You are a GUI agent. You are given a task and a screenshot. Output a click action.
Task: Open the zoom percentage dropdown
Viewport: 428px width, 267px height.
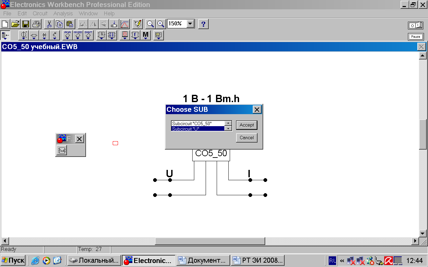(x=190, y=24)
